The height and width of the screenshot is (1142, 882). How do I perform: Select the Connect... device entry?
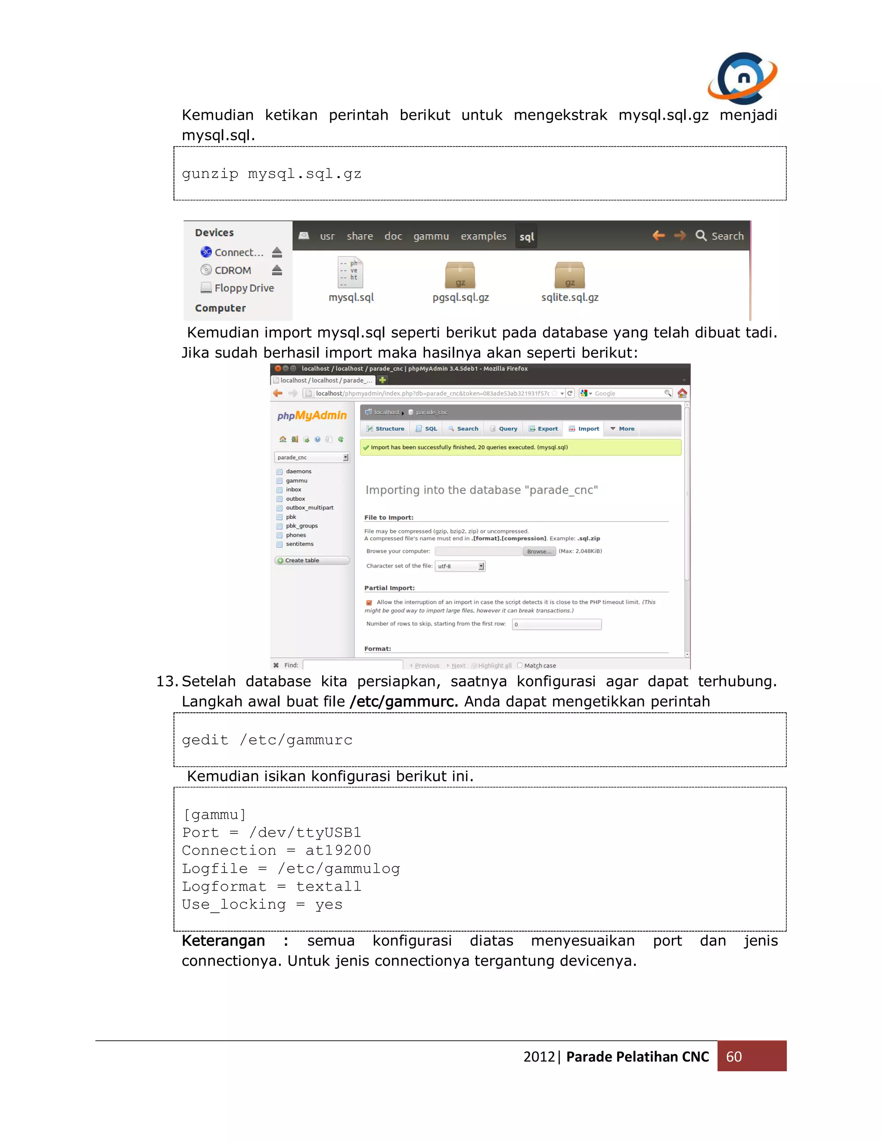232,252
